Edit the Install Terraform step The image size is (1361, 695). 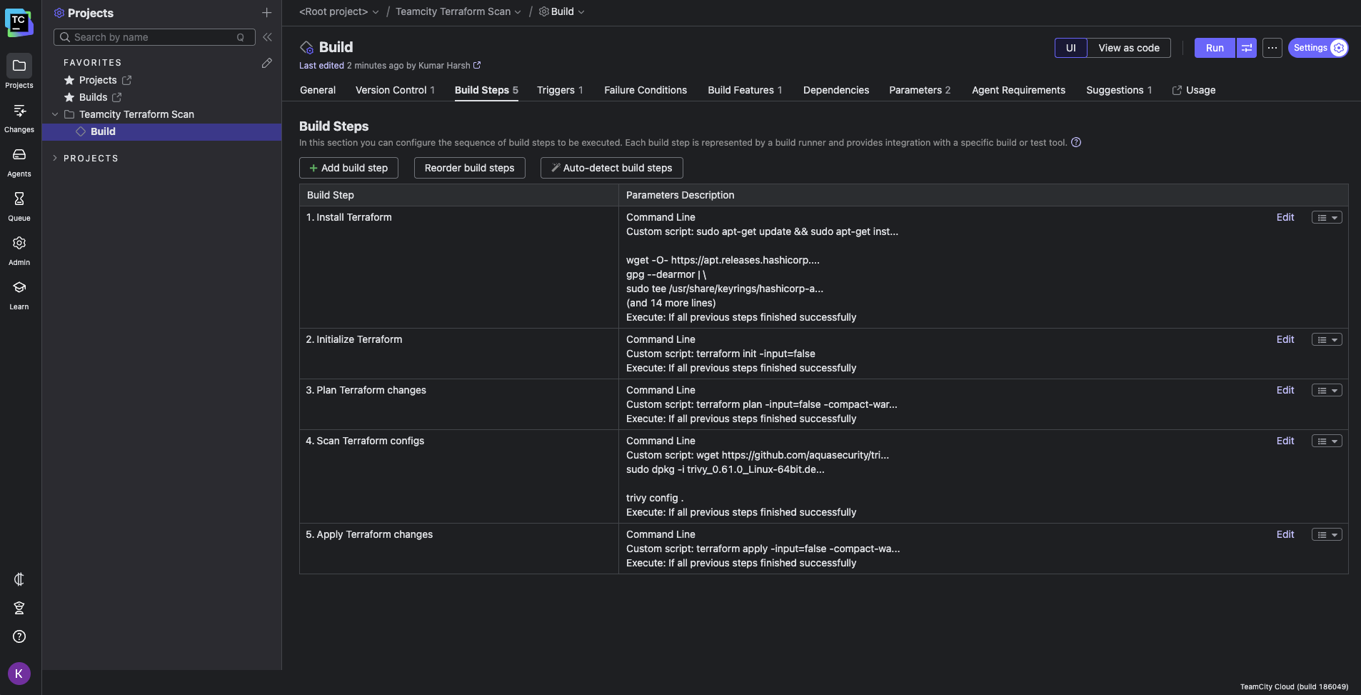[1285, 217]
